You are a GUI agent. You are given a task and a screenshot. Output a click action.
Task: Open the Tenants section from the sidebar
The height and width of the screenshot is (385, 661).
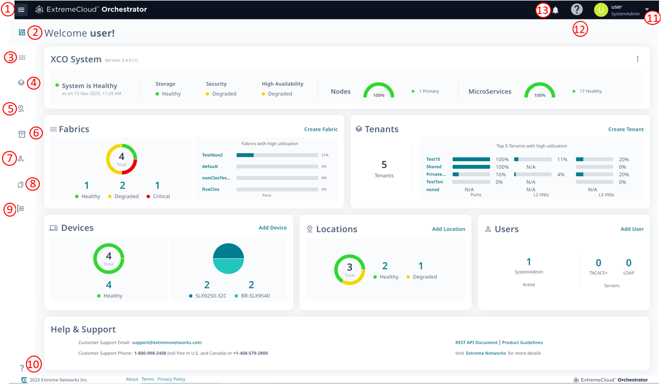[x=22, y=83]
